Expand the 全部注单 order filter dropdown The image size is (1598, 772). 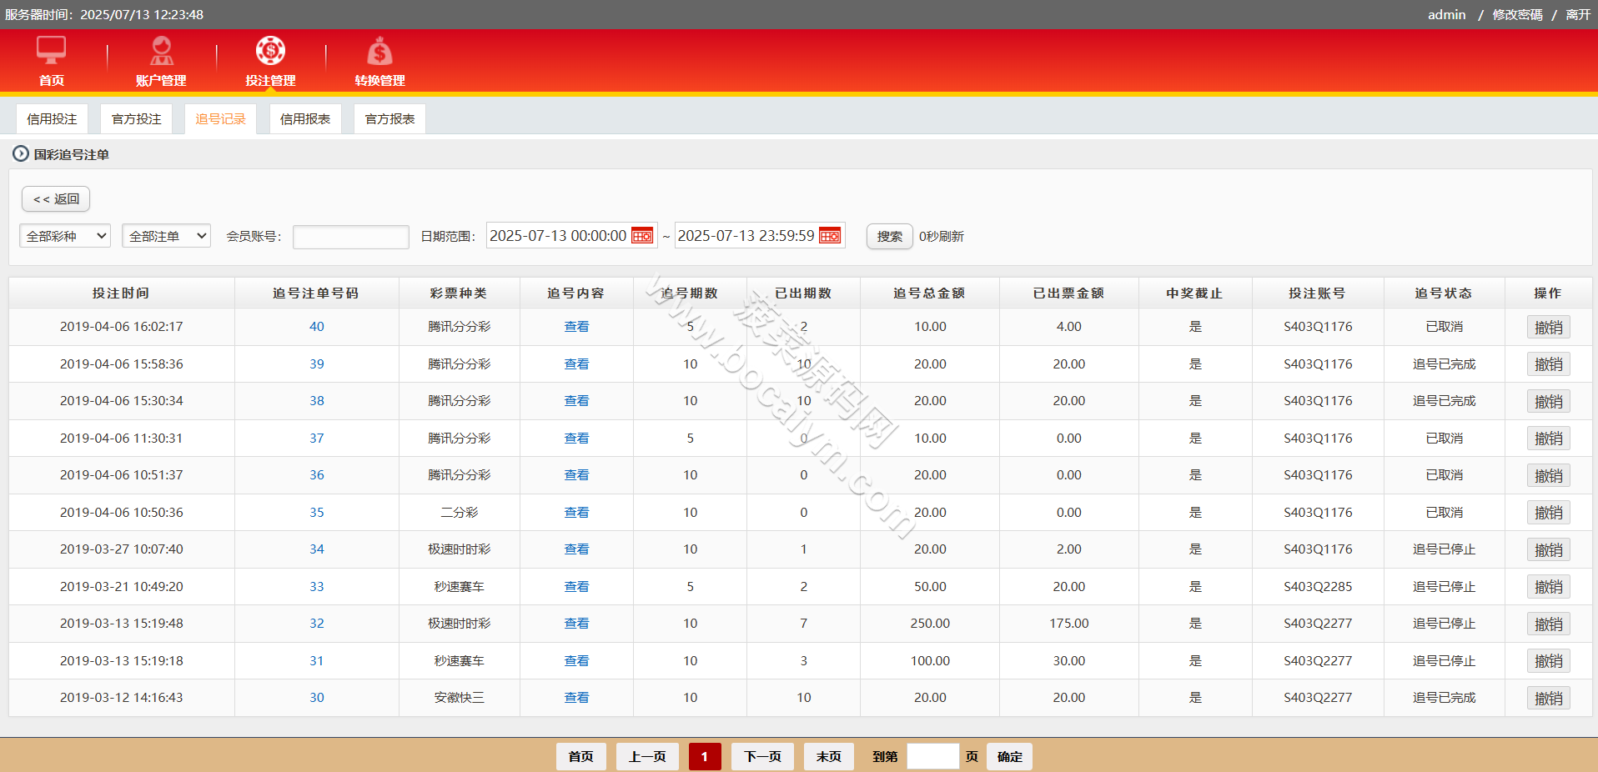[x=166, y=236]
